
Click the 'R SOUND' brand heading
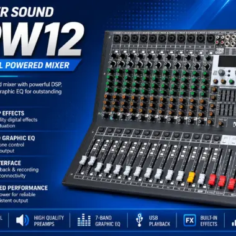tap(27, 12)
